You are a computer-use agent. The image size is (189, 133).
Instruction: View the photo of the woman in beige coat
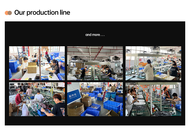[153, 63]
